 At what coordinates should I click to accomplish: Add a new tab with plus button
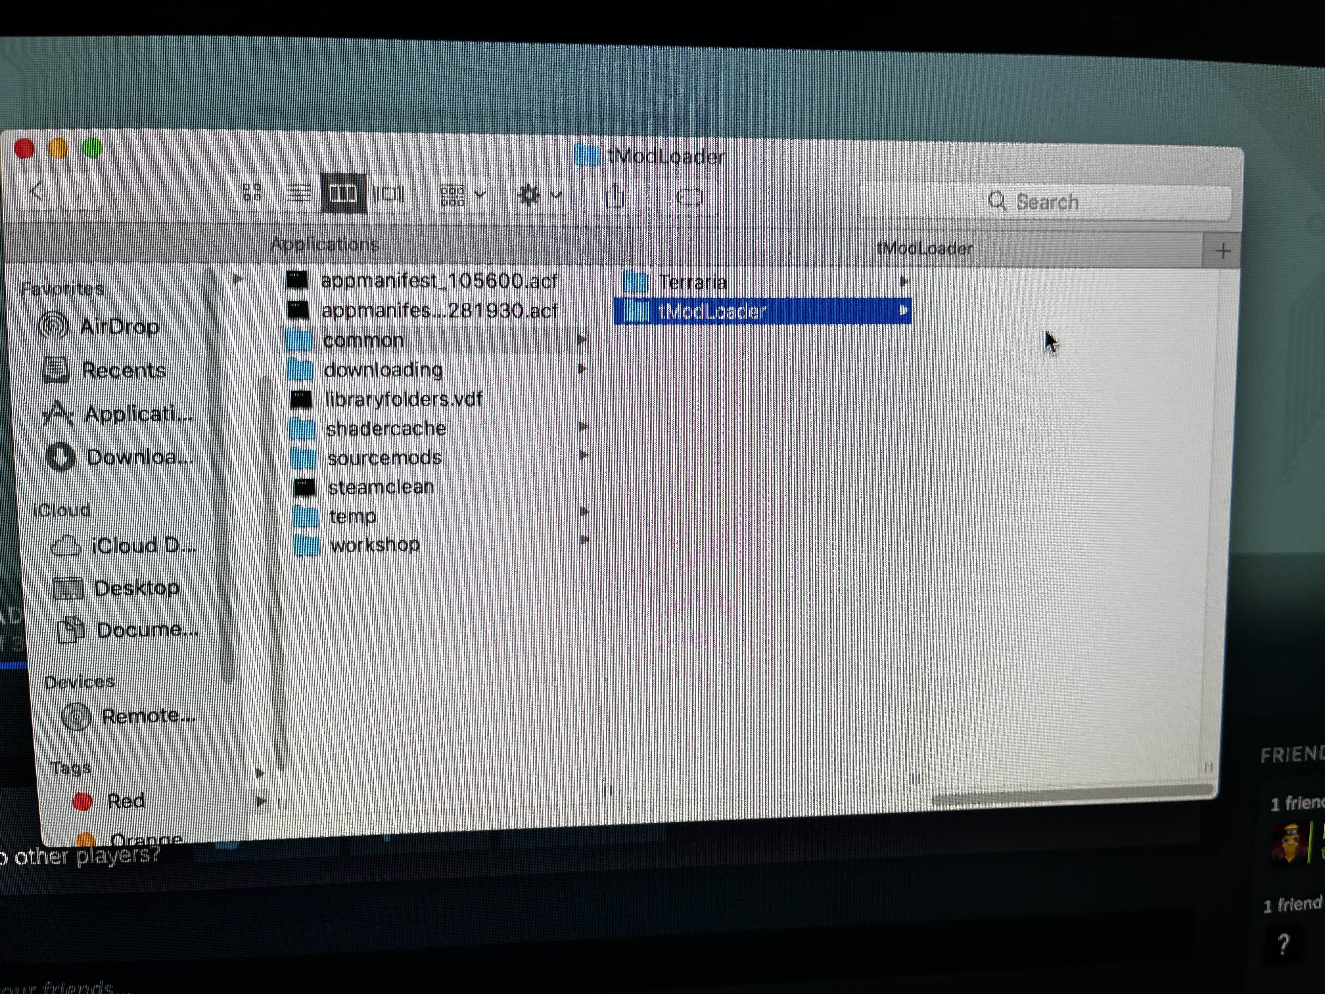pyautogui.click(x=1222, y=251)
